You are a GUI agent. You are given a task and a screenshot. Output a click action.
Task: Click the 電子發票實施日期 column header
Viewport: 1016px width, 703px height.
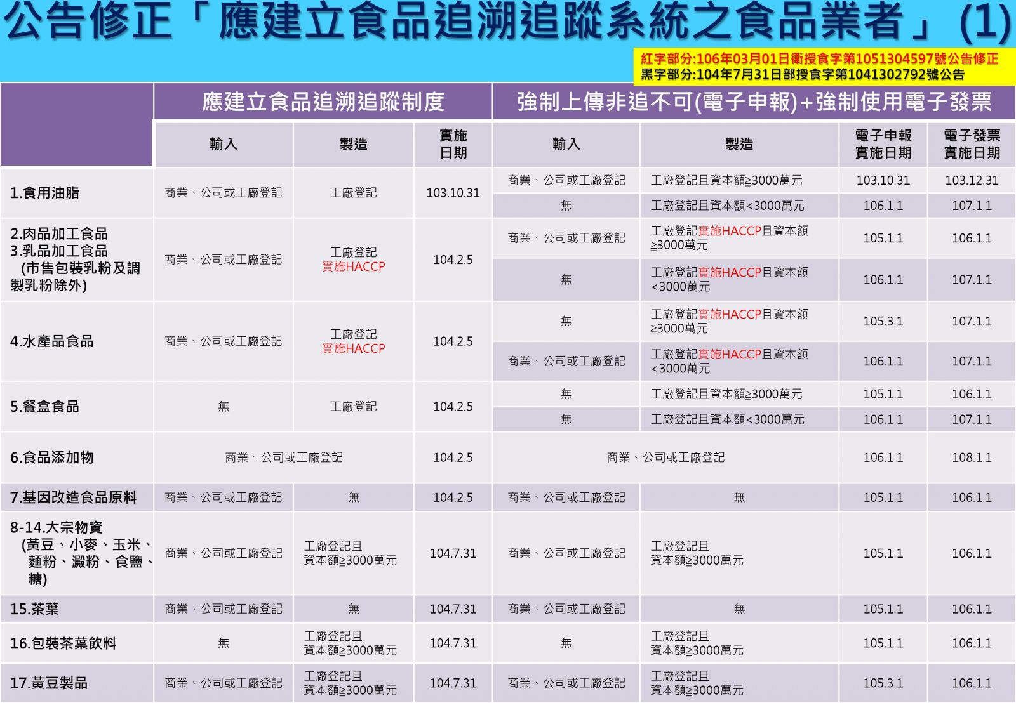(972, 144)
